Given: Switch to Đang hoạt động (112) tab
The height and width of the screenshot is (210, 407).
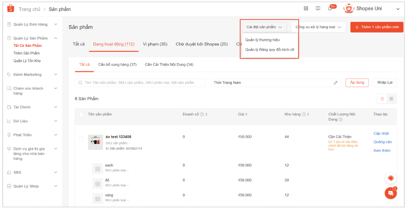Looking at the screenshot, I should (x=114, y=44).
